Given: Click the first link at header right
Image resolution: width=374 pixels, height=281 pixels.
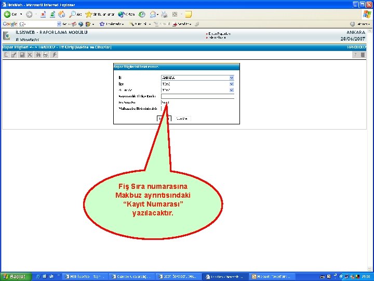Looking at the screenshot, I should pyautogui.click(x=219, y=34).
